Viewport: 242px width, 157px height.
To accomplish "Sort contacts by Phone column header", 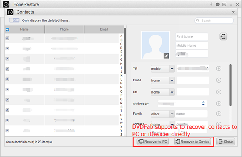I will pyautogui.click(x=64, y=29).
